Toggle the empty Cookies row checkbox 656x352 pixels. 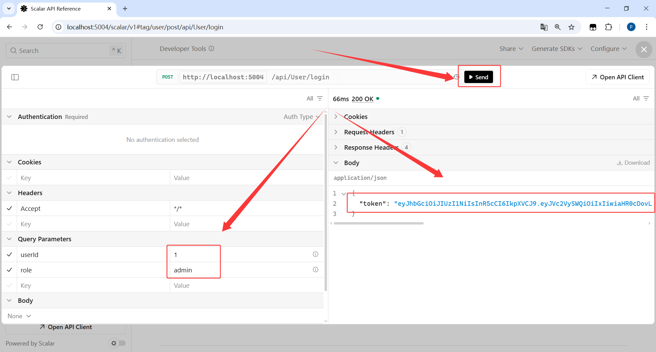(10, 178)
